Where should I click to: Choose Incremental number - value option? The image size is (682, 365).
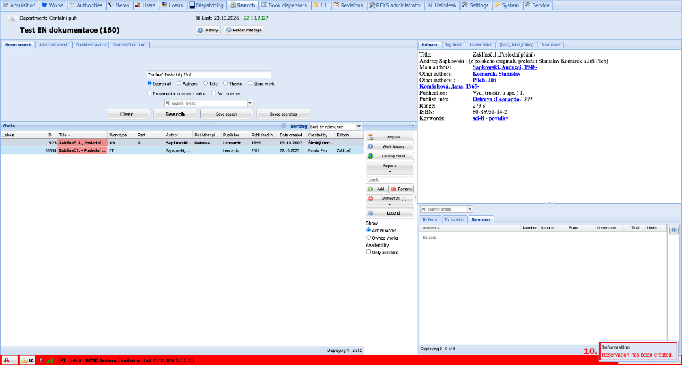click(149, 93)
